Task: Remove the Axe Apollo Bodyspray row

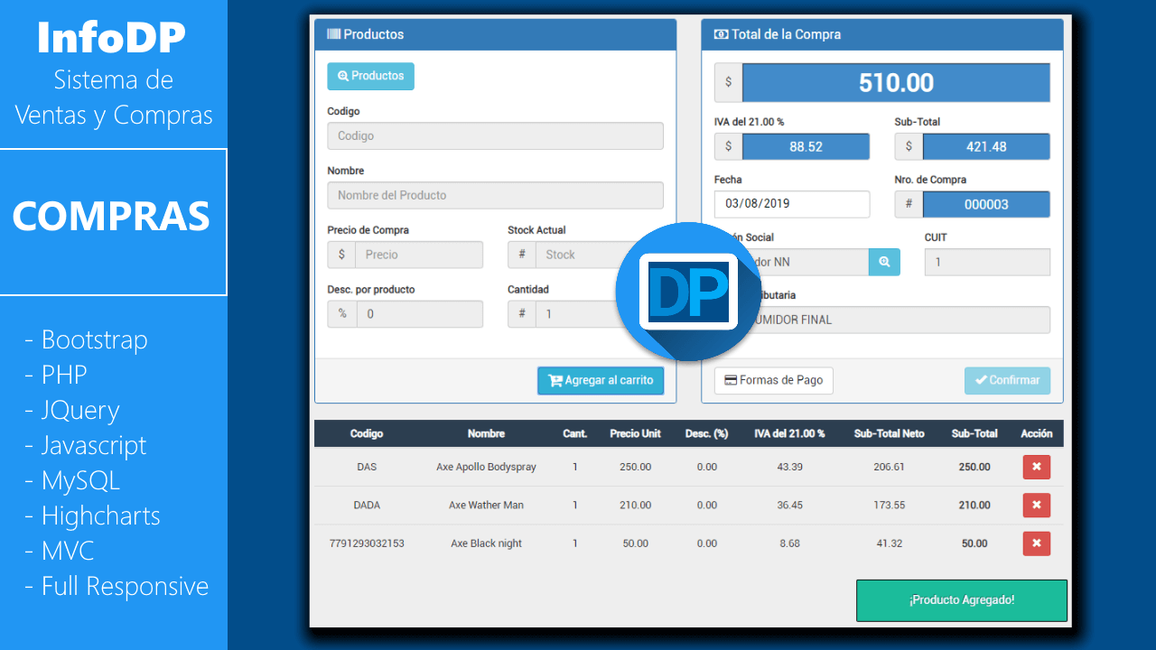Action: point(1036,467)
